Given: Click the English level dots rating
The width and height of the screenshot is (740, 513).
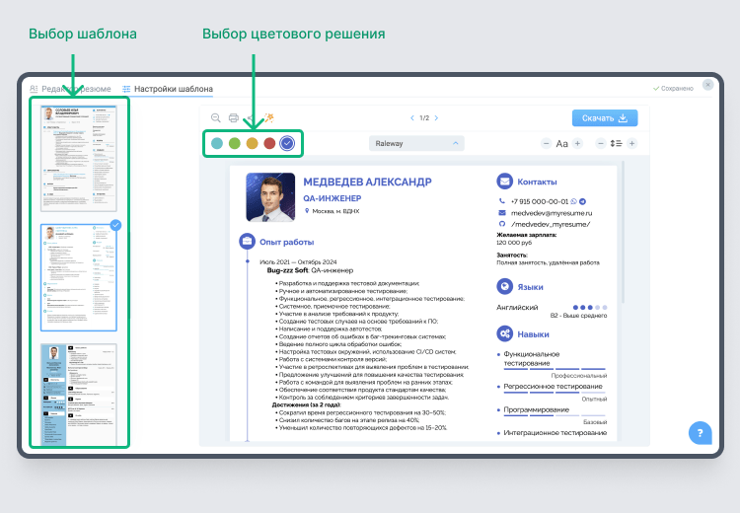Looking at the screenshot, I should (590, 307).
